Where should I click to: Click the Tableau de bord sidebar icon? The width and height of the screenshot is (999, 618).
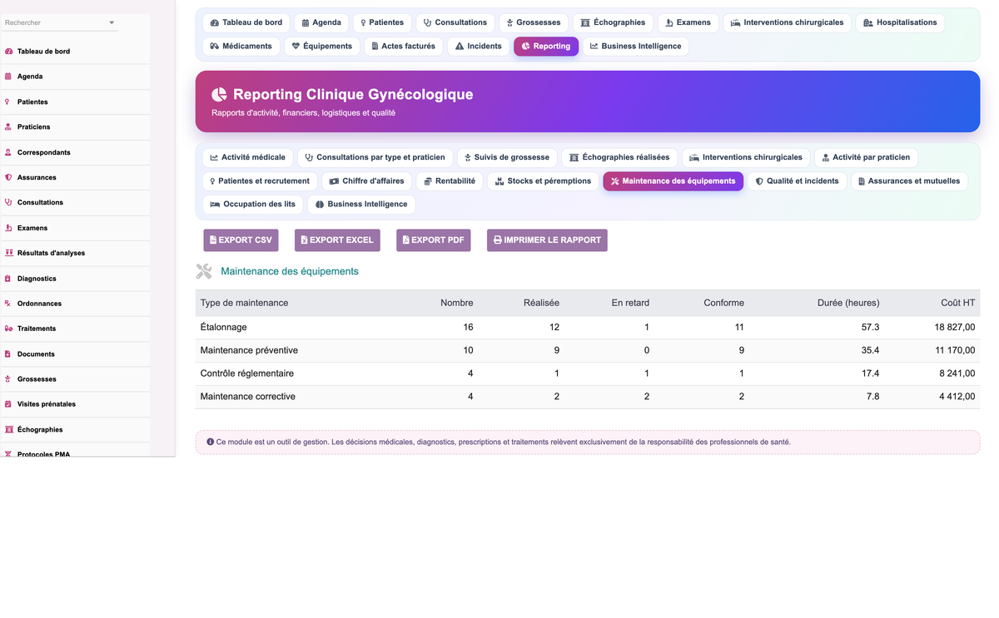point(8,52)
